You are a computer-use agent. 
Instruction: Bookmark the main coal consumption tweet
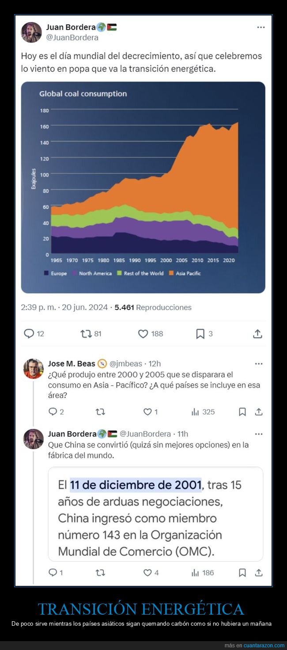tap(198, 334)
